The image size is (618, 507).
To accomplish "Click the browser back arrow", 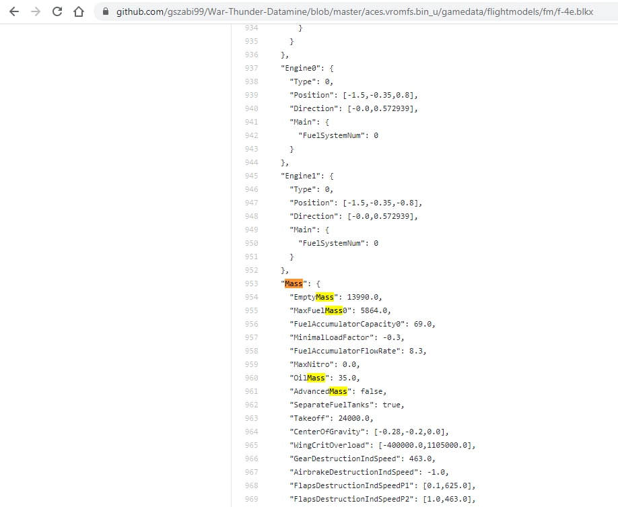I will tap(14, 12).
